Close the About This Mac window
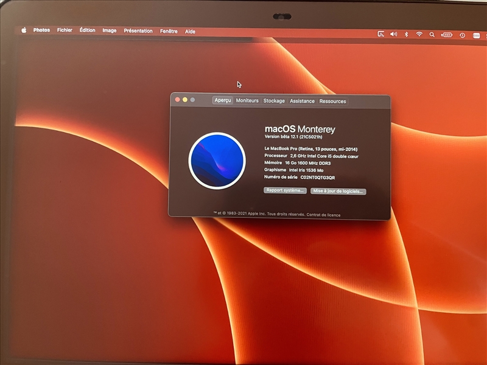 (x=177, y=99)
